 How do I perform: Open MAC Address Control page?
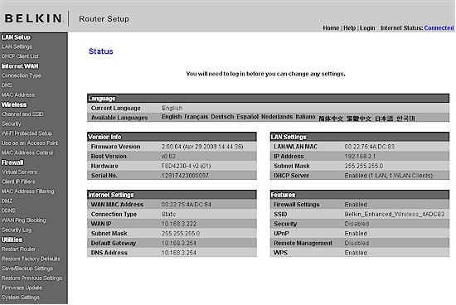tap(27, 152)
